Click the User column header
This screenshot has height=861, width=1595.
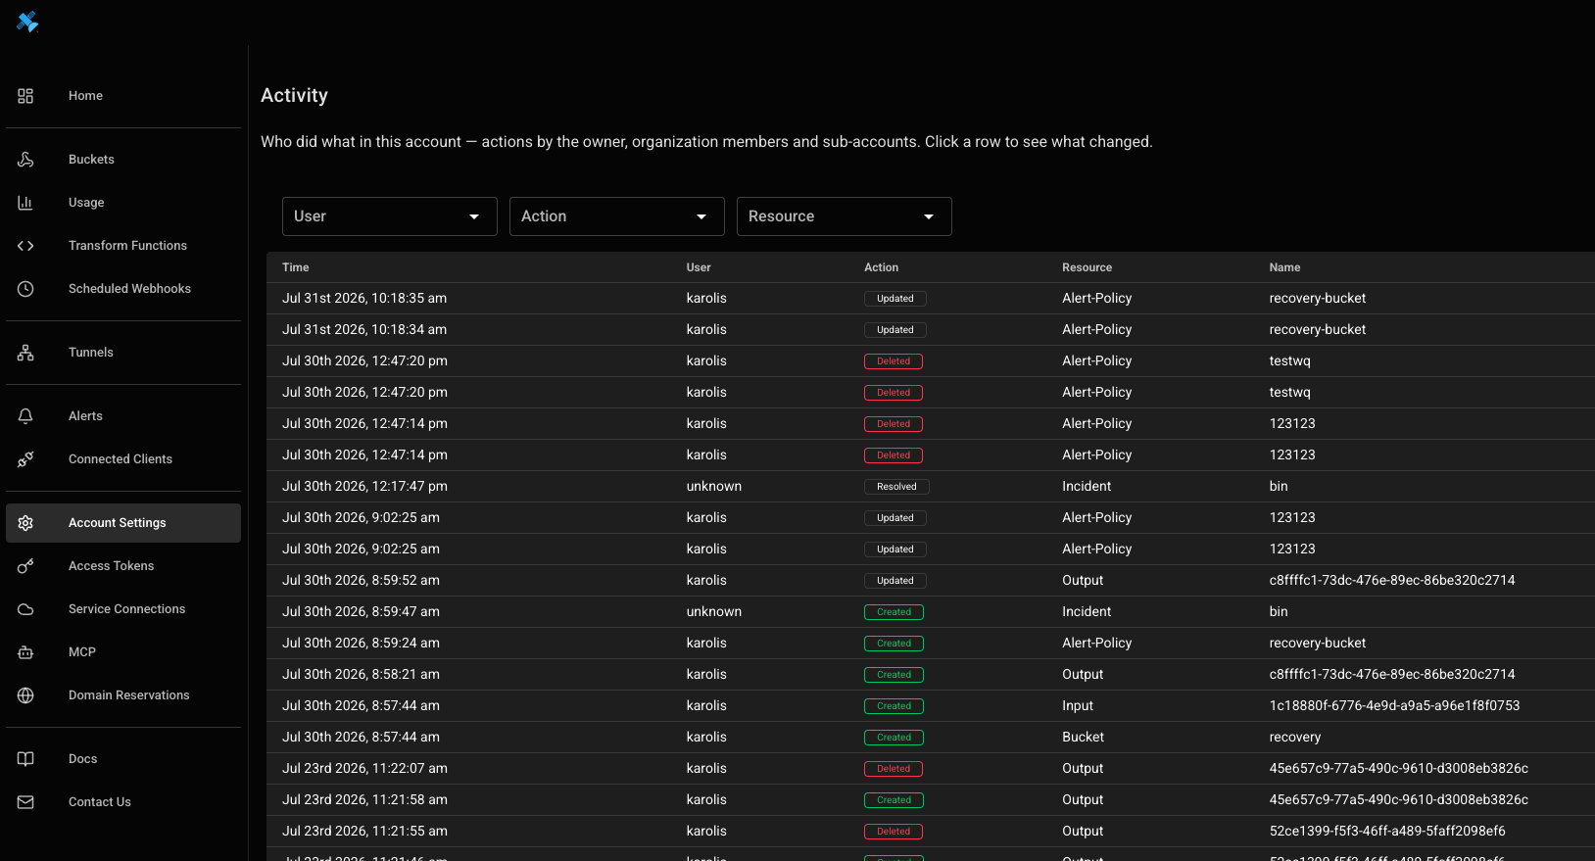pyautogui.click(x=699, y=267)
